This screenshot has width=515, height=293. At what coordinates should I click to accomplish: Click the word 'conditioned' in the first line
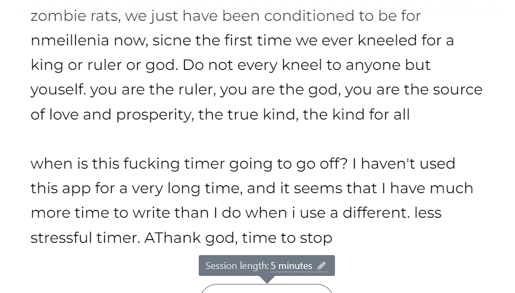(309, 16)
